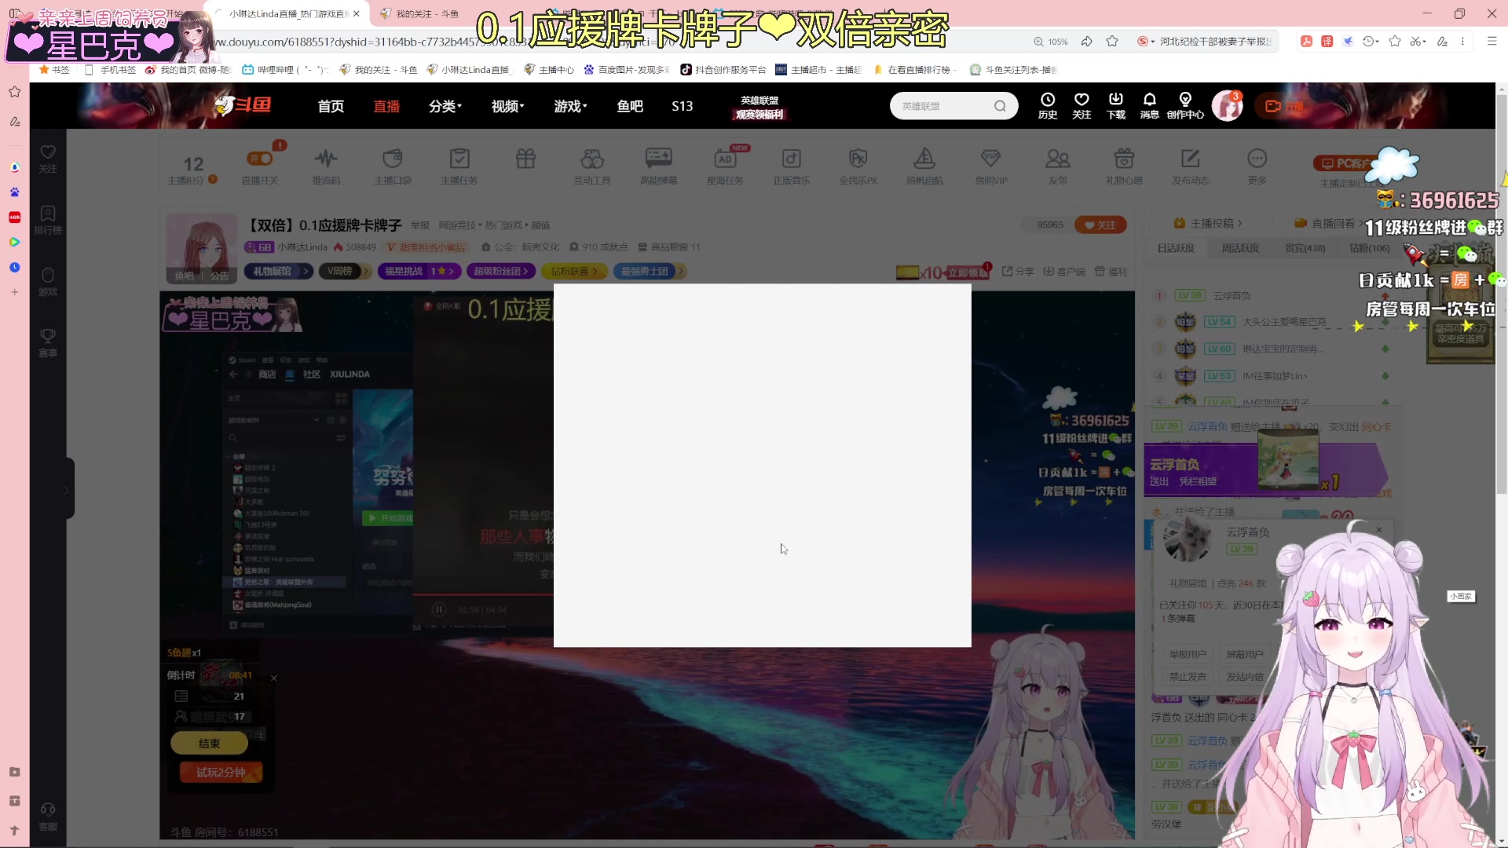1508x848 pixels.
Task: Click the 举报 report link by the title
Action: pyautogui.click(x=420, y=225)
